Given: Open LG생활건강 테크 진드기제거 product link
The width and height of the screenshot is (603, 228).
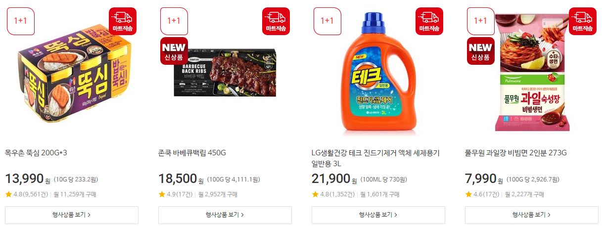Looking at the screenshot, I should coord(375,158).
